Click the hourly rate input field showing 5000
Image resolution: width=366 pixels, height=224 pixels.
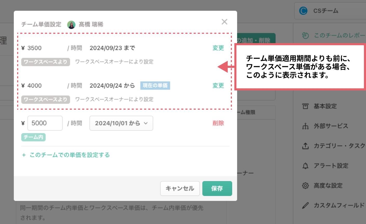pyautogui.click(x=45, y=123)
